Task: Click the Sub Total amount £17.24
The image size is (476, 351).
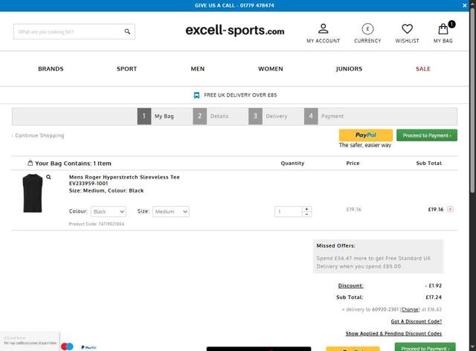Action: pos(434,297)
